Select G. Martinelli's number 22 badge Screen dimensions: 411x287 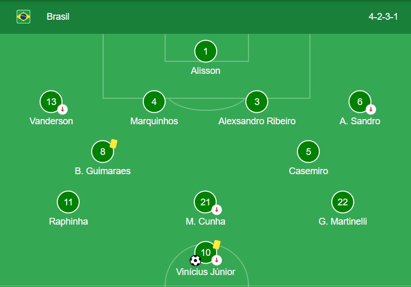point(343,202)
